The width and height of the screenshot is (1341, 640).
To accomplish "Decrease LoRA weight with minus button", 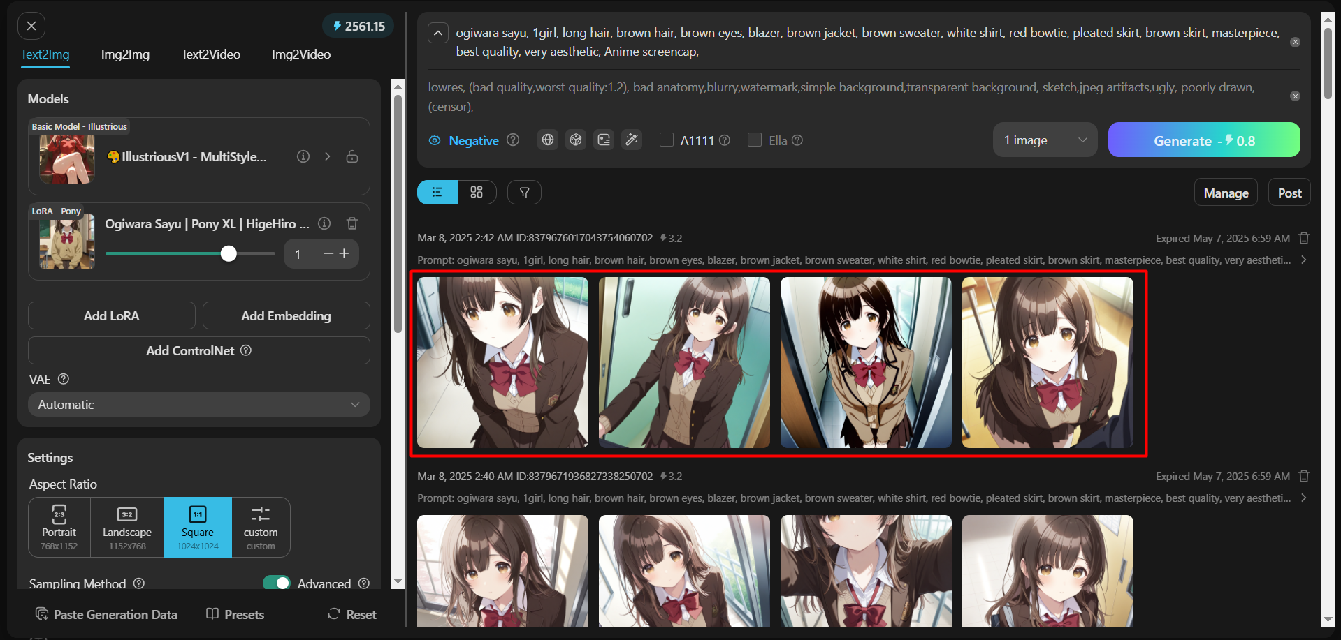I will [328, 254].
